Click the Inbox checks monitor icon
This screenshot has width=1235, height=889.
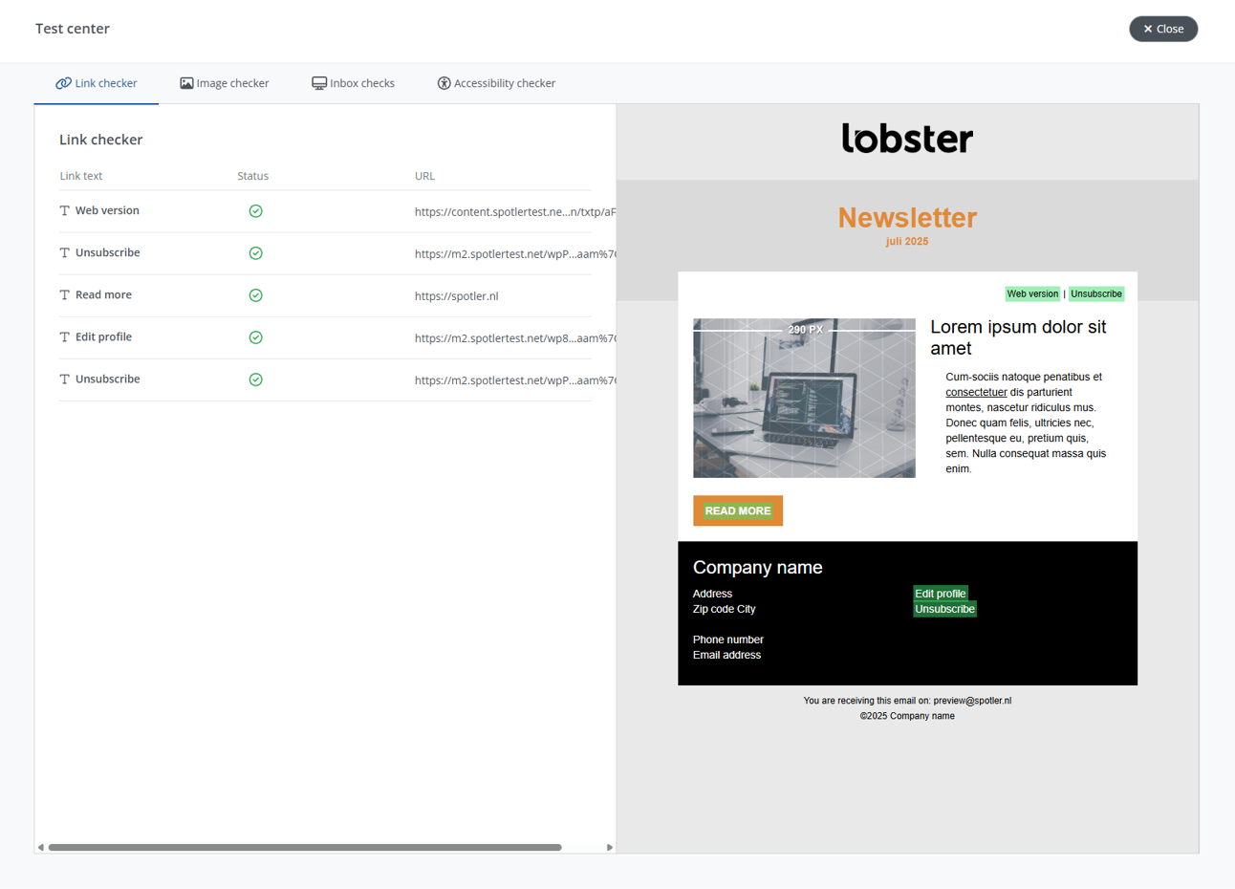(319, 83)
